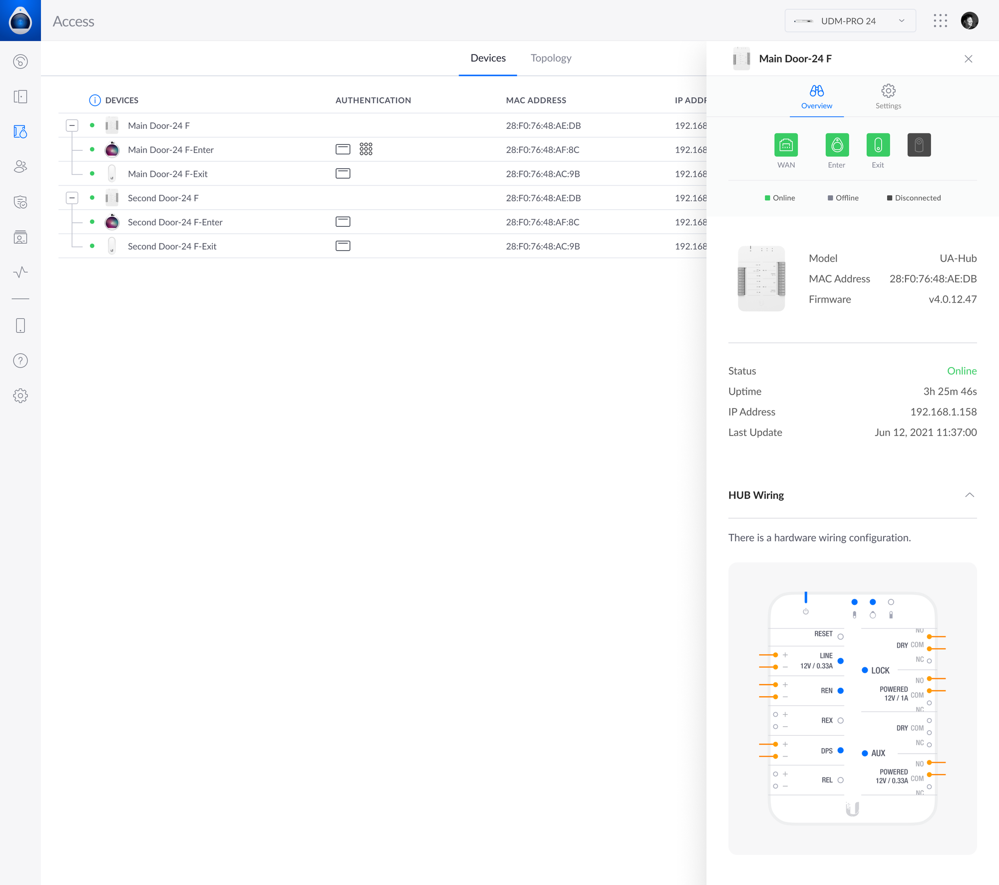999x885 pixels.
Task: Collapse the Main Door-24 F tree row
Action: click(72, 125)
